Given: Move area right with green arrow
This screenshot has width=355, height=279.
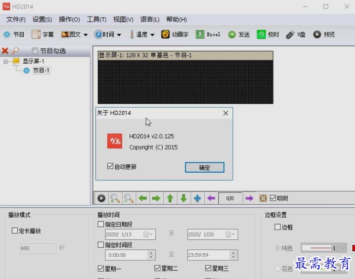Looking at the screenshot, I should click(156, 198).
